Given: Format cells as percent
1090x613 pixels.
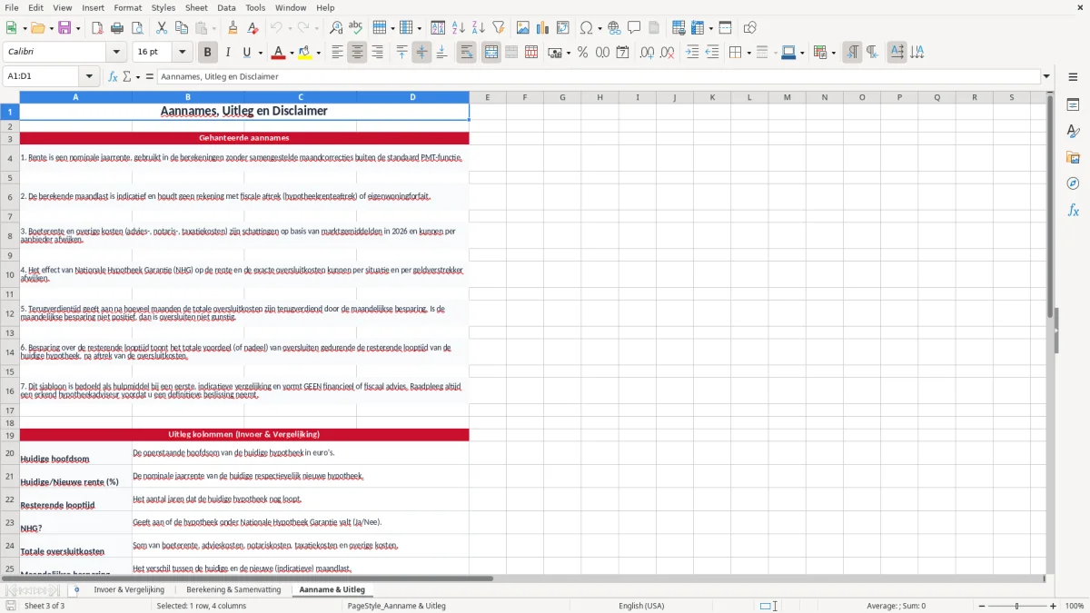Looking at the screenshot, I should 582,53.
